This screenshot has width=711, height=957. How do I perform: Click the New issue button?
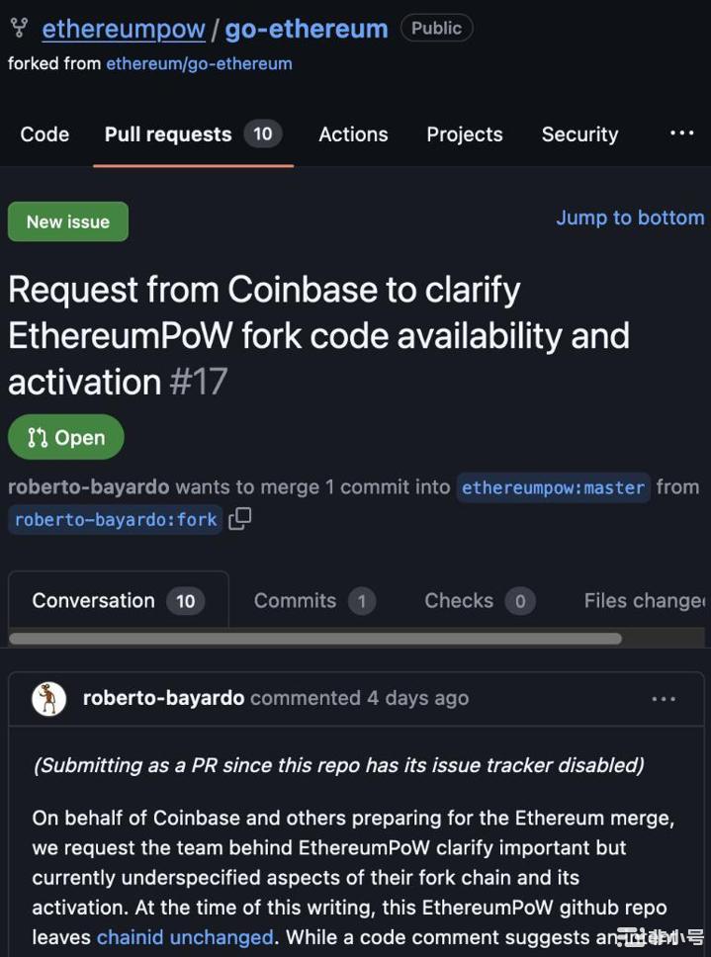point(67,221)
